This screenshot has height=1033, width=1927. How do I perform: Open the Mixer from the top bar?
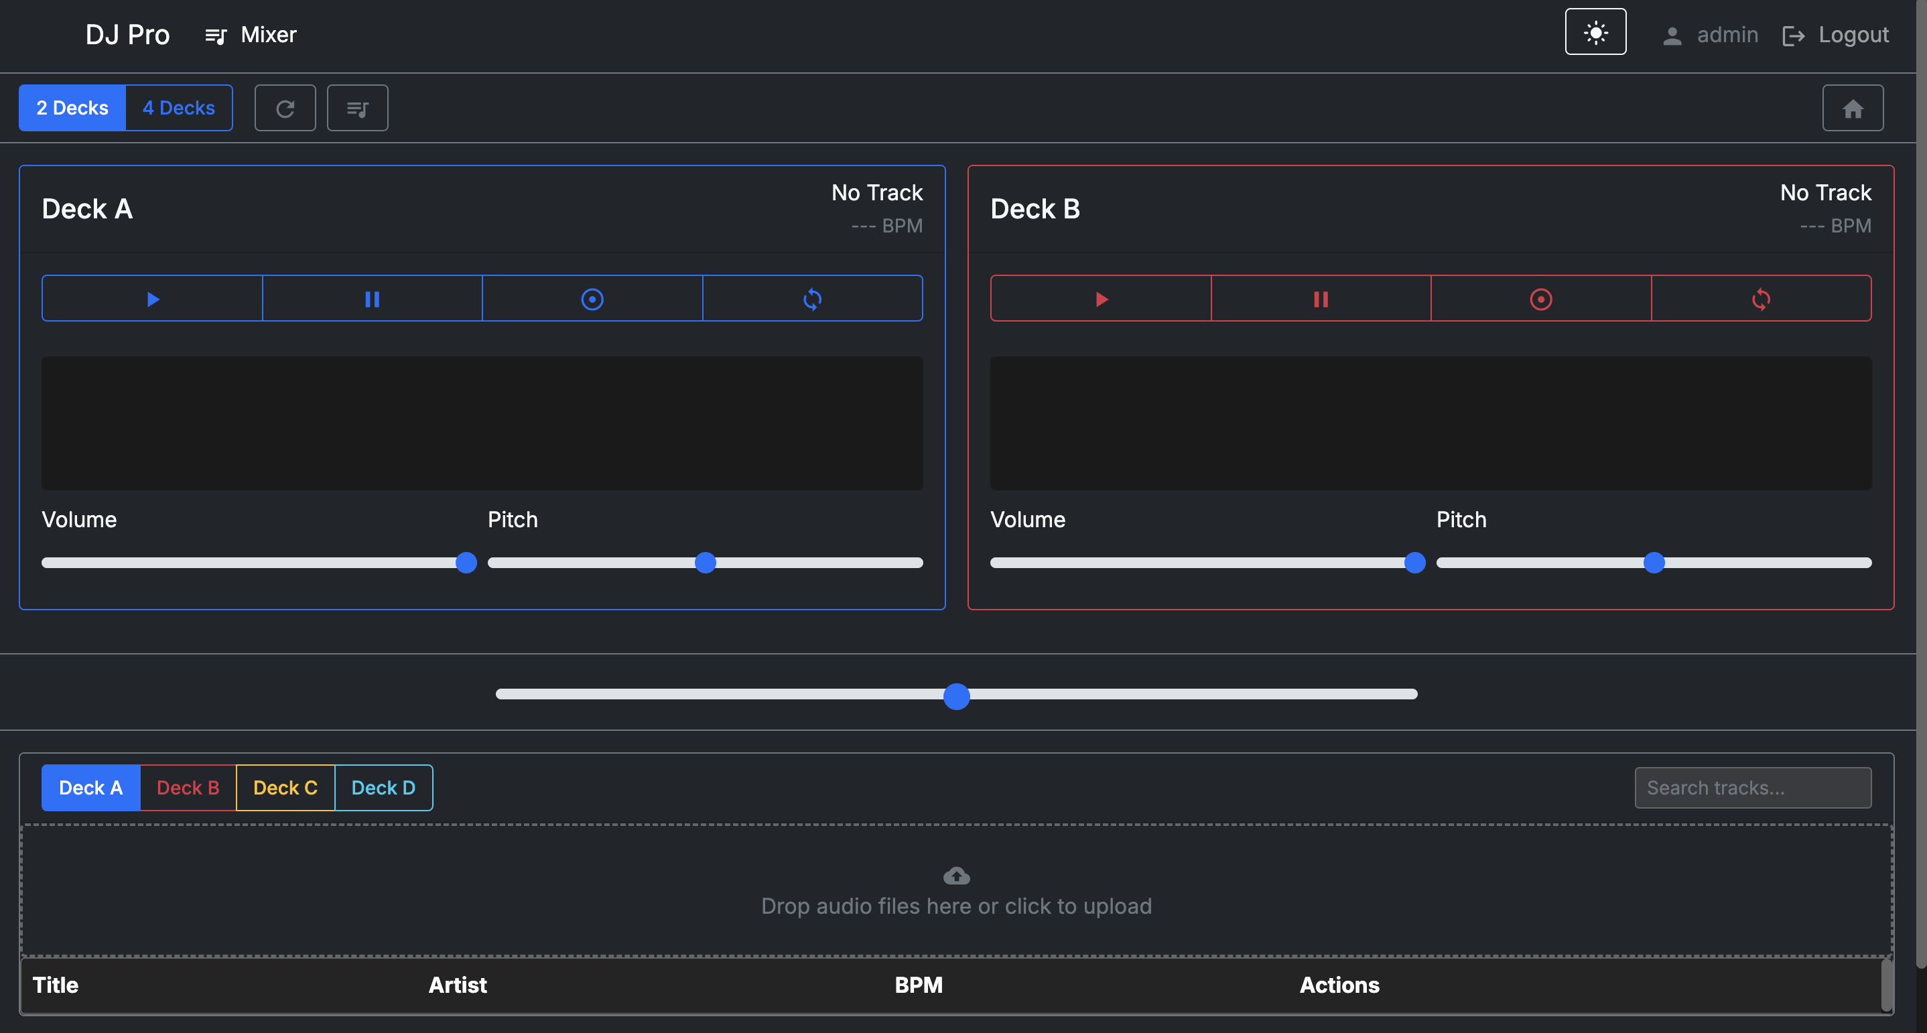pyautogui.click(x=249, y=34)
